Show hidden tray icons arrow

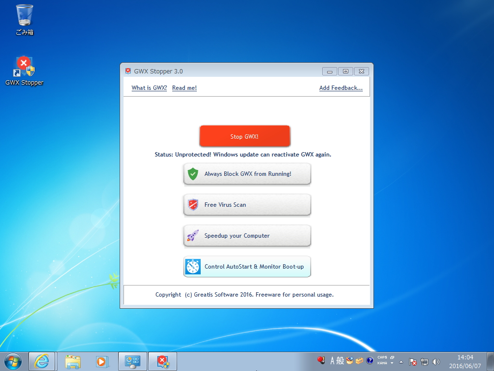point(401,362)
